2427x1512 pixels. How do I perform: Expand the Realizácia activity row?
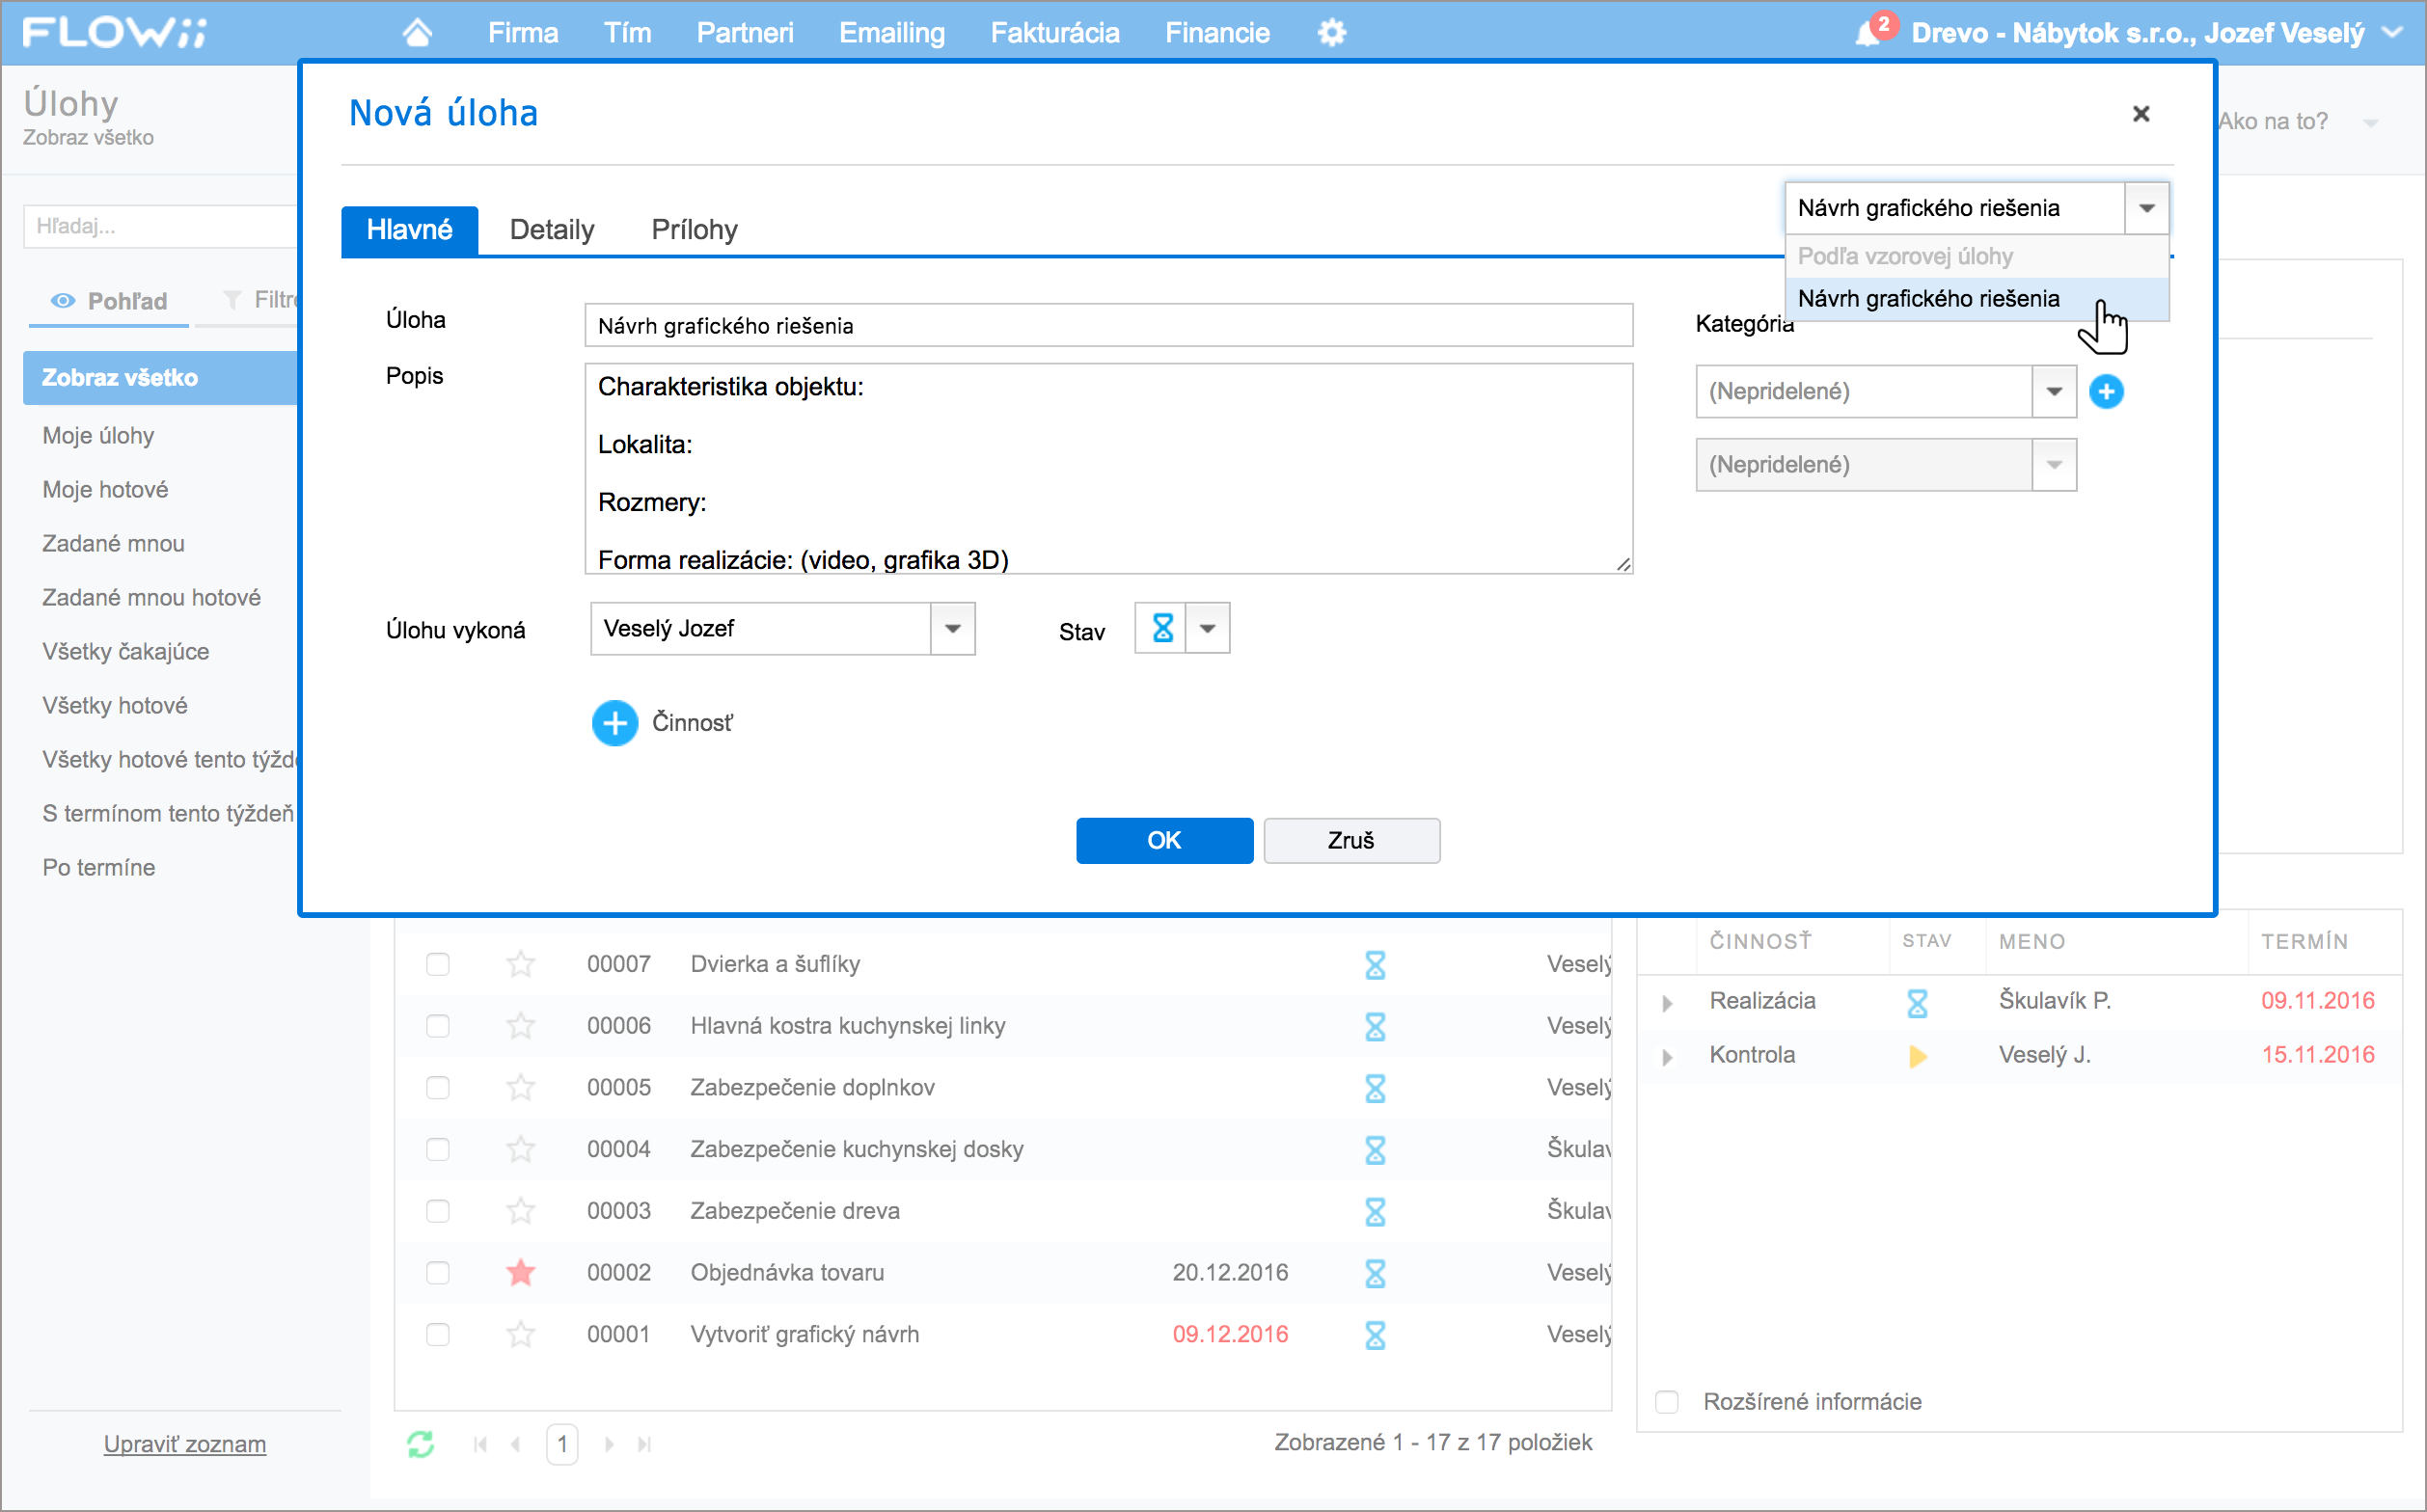[x=1667, y=1002]
